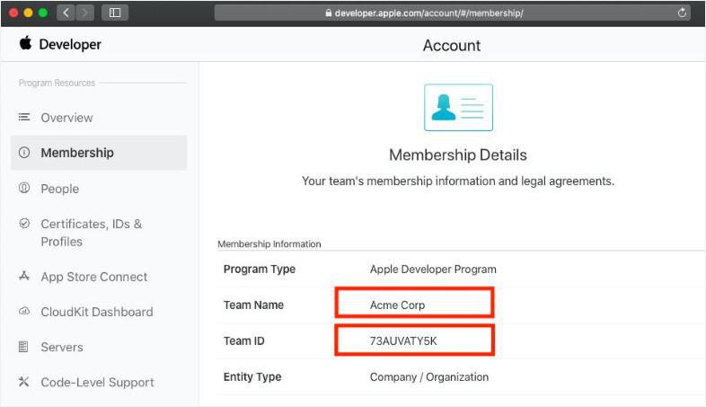
Task: Click the membership card illustration
Action: 458,108
